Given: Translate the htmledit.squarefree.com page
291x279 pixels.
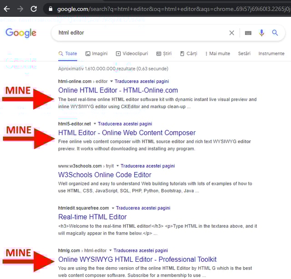Looking at the screenshot, I should (143, 208).
